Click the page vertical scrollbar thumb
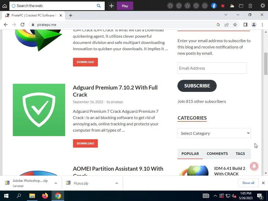The width and height of the screenshot is (268, 201). (266, 64)
